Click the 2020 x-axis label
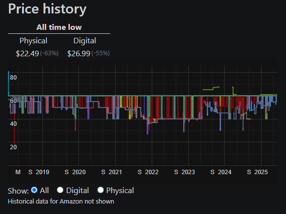The width and height of the screenshot is (286, 214). click(x=79, y=172)
